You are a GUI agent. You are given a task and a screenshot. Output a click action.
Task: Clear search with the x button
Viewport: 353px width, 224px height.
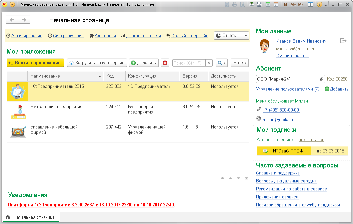coord(209,63)
